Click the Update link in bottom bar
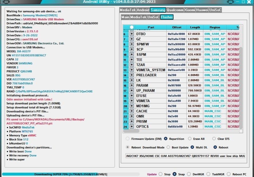The width and height of the screenshot is (254, 177). coord(152,174)
